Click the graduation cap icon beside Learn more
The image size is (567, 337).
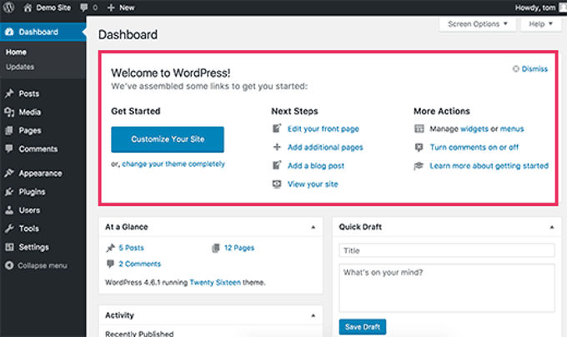(x=419, y=166)
